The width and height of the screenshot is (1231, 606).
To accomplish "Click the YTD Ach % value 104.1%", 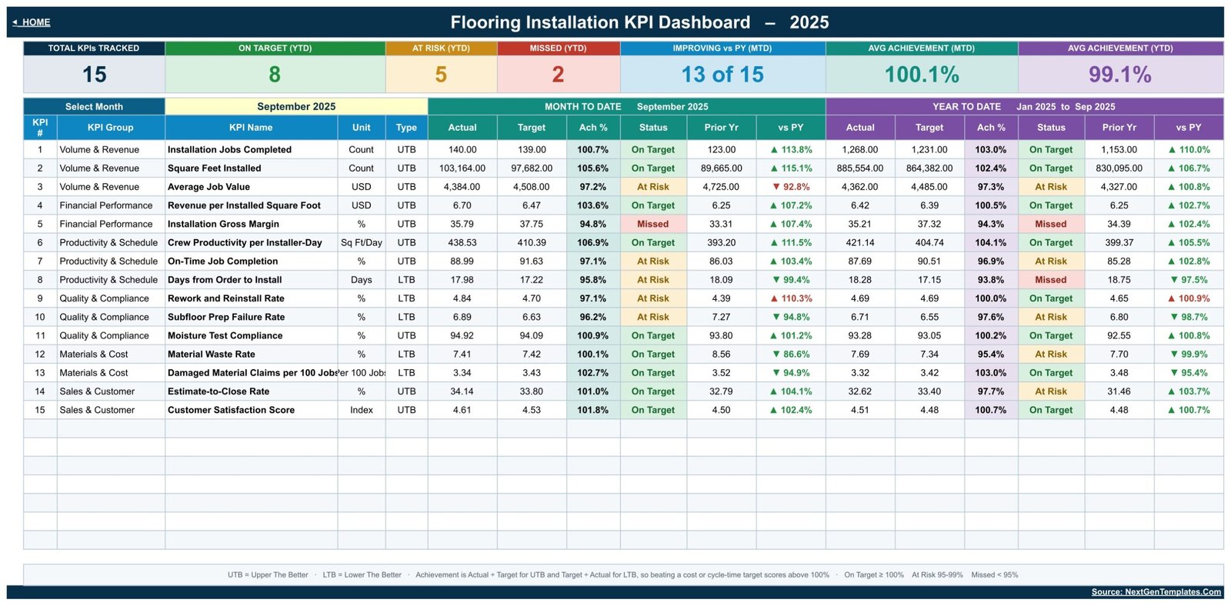I will click(x=991, y=242).
